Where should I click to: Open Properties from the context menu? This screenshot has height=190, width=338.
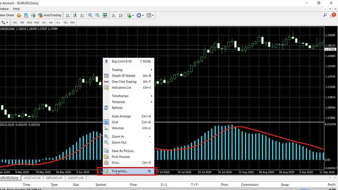[x=120, y=171]
